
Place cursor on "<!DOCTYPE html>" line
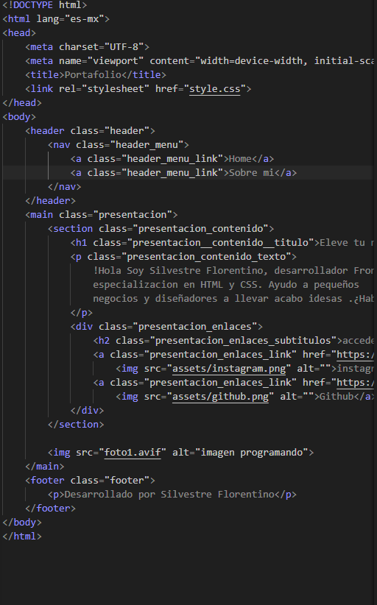[45, 5]
